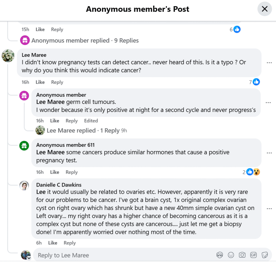
Task: Open options menu on Danielle's comment
Action: pyautogui.click(x=269, y=208)
